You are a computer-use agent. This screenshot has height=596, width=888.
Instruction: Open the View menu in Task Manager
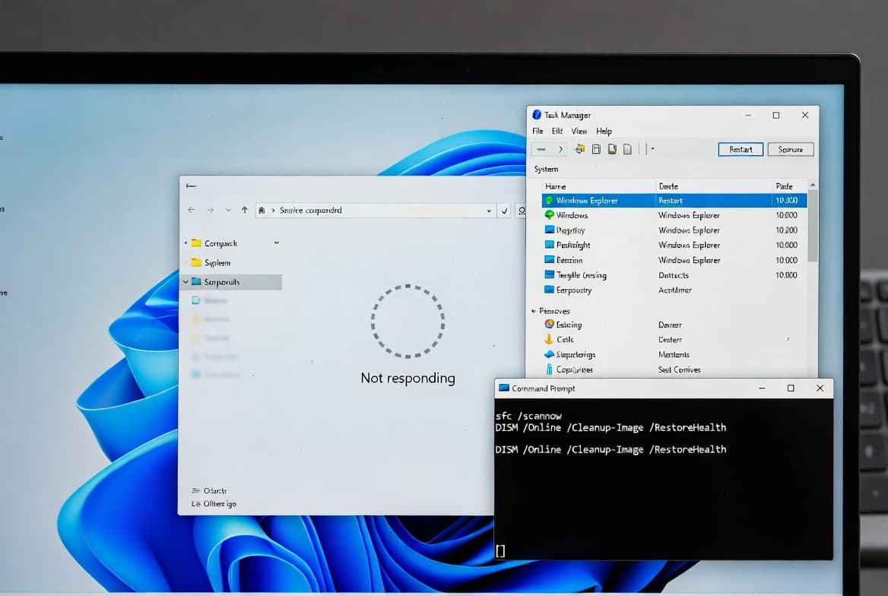point(579,132)
